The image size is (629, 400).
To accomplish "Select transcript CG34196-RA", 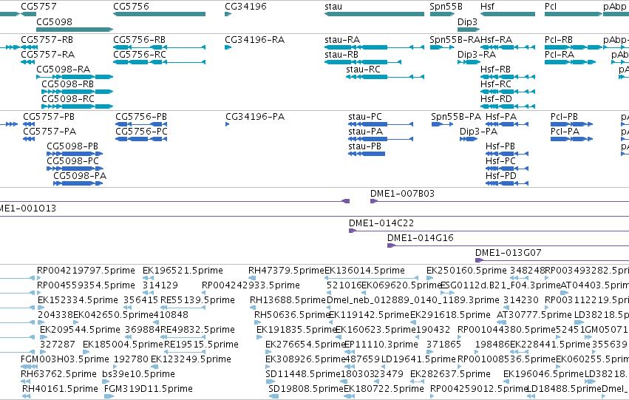I will (228, 47).
